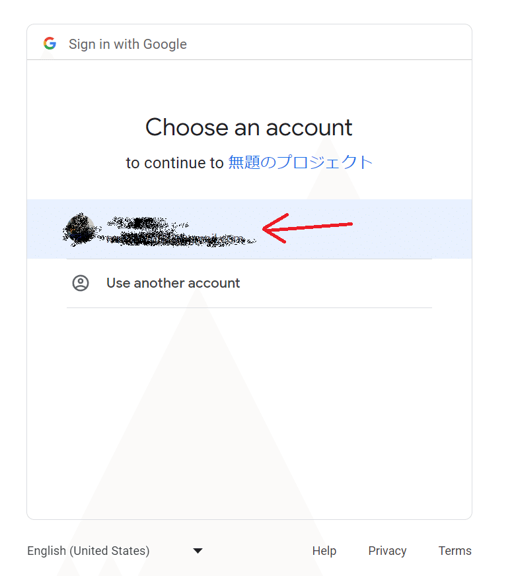Click empty space right of Use another account

pos(336,283)
